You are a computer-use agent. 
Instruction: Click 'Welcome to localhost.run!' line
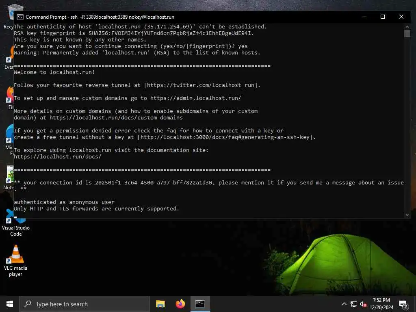pyautogui.click(x=54, y=72)
